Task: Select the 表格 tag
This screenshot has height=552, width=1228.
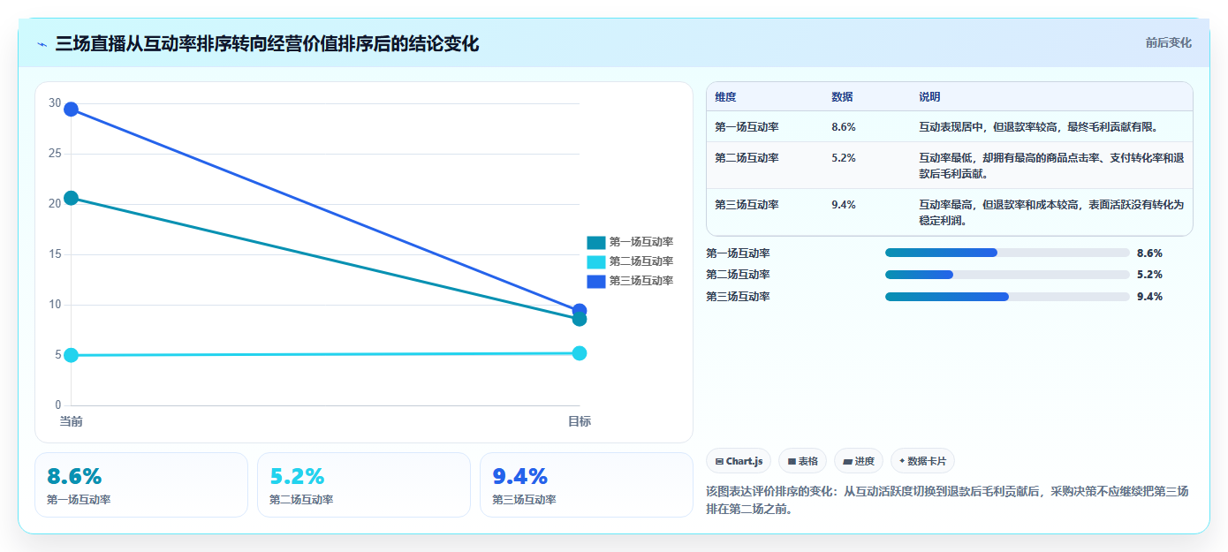Action: [x=802, y=461]
